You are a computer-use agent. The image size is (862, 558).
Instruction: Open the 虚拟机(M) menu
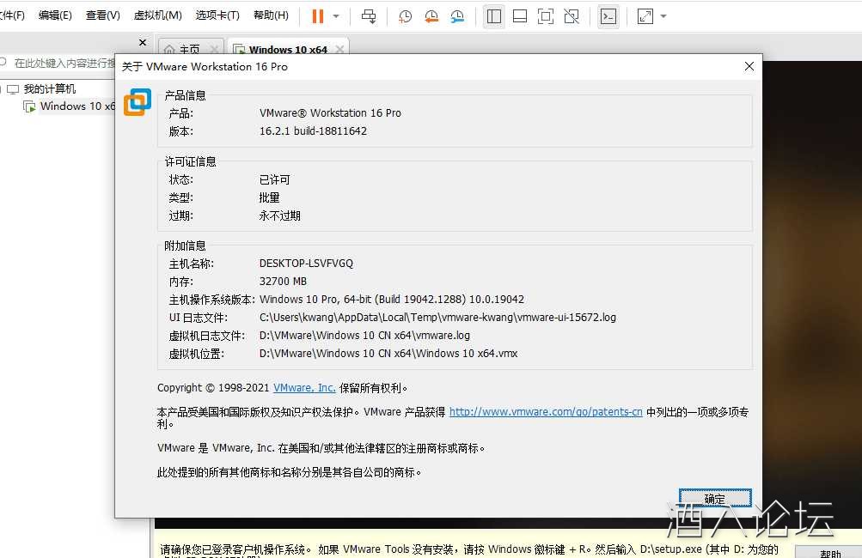158,15
